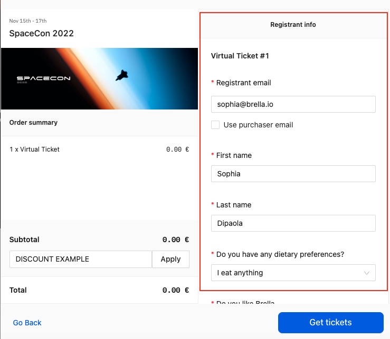Screen dimensions: 390x339
Task: Apply the discount code
Action: (x=170, y=259)
